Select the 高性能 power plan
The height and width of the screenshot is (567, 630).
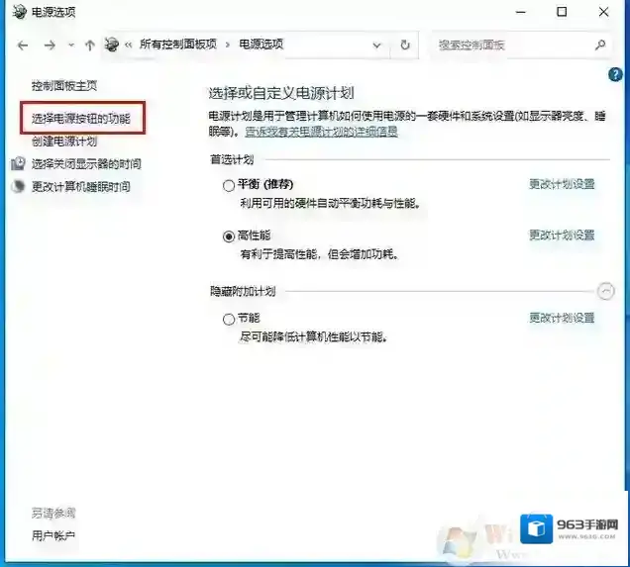coord(229,236)
